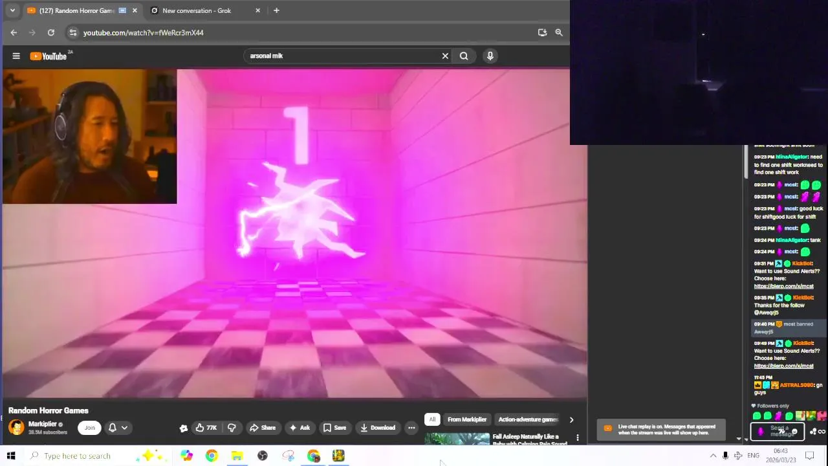Go back in browser history
Viewport: 828px width, 466px height.
14,32
